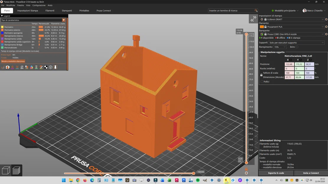Toggle color changes CMY circles icon
Viewport: 328px width, 184px height.
click(x=32, y=67)
